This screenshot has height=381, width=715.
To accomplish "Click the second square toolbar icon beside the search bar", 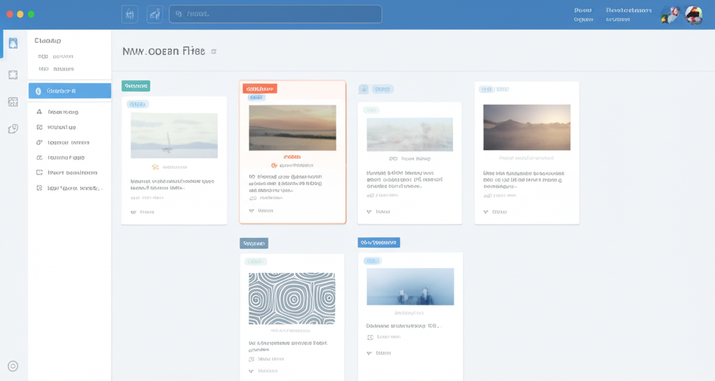I will pos(154,14).
